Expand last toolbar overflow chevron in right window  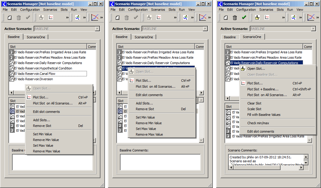click(317, 18)
